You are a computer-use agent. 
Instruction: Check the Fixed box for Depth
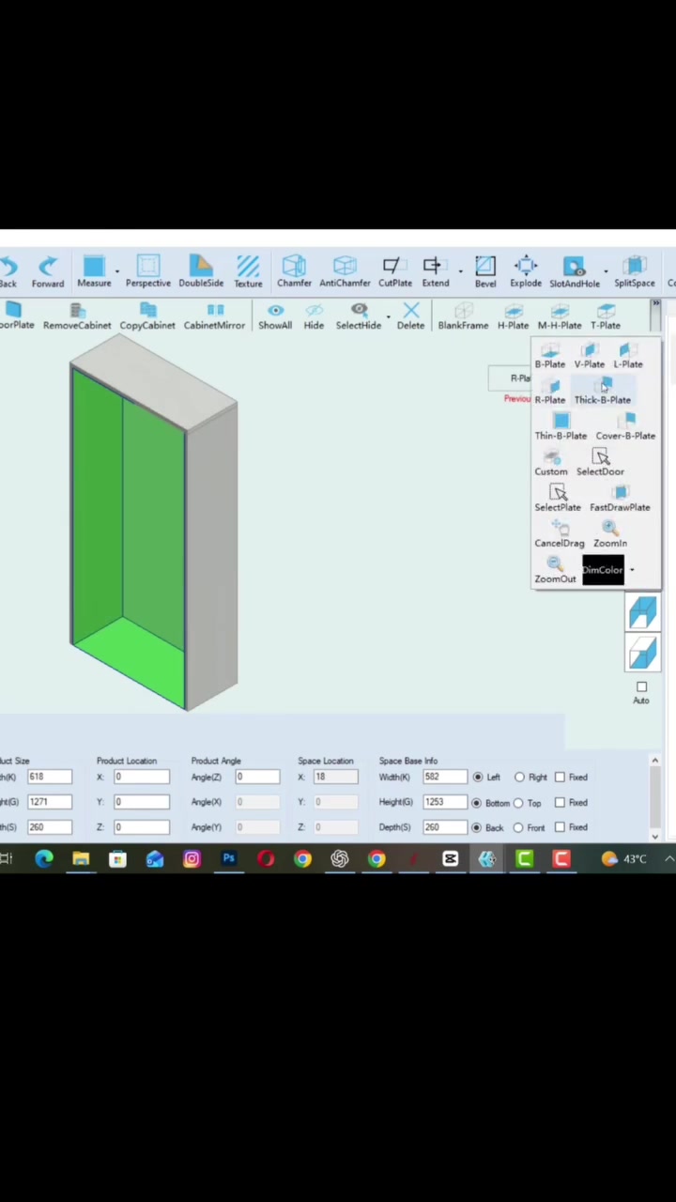(561, 827)
